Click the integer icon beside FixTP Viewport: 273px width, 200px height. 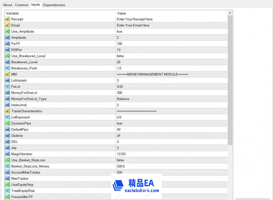(x=7, y=44)
